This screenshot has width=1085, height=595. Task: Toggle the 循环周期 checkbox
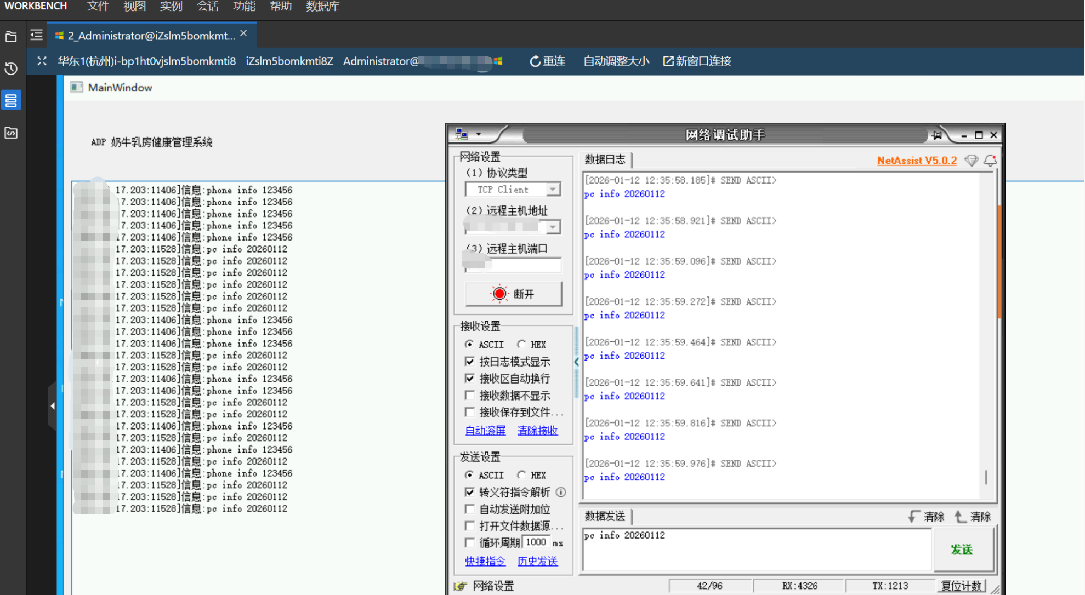470,542
